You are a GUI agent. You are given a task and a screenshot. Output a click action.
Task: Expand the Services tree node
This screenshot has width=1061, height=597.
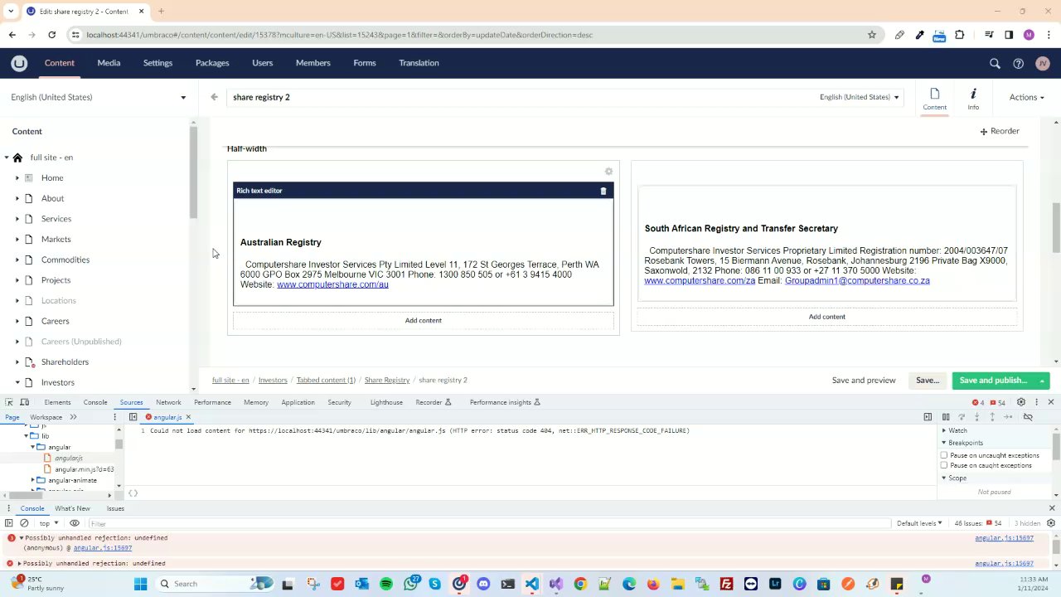point(17,219)
